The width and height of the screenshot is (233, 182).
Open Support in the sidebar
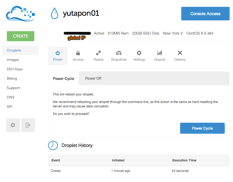[x=13, y=88]
